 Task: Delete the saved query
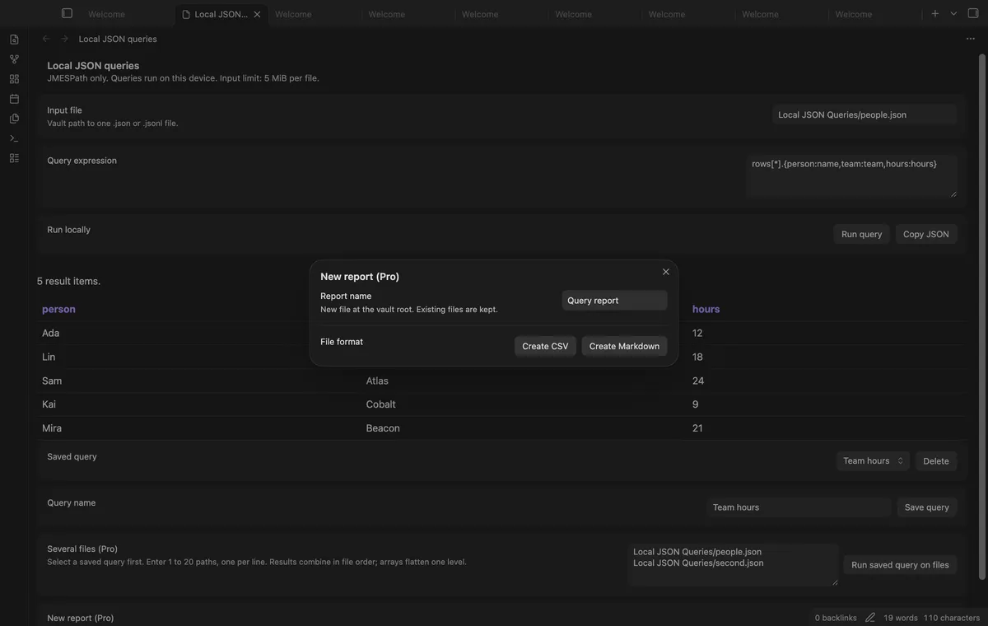click(936, 460)
